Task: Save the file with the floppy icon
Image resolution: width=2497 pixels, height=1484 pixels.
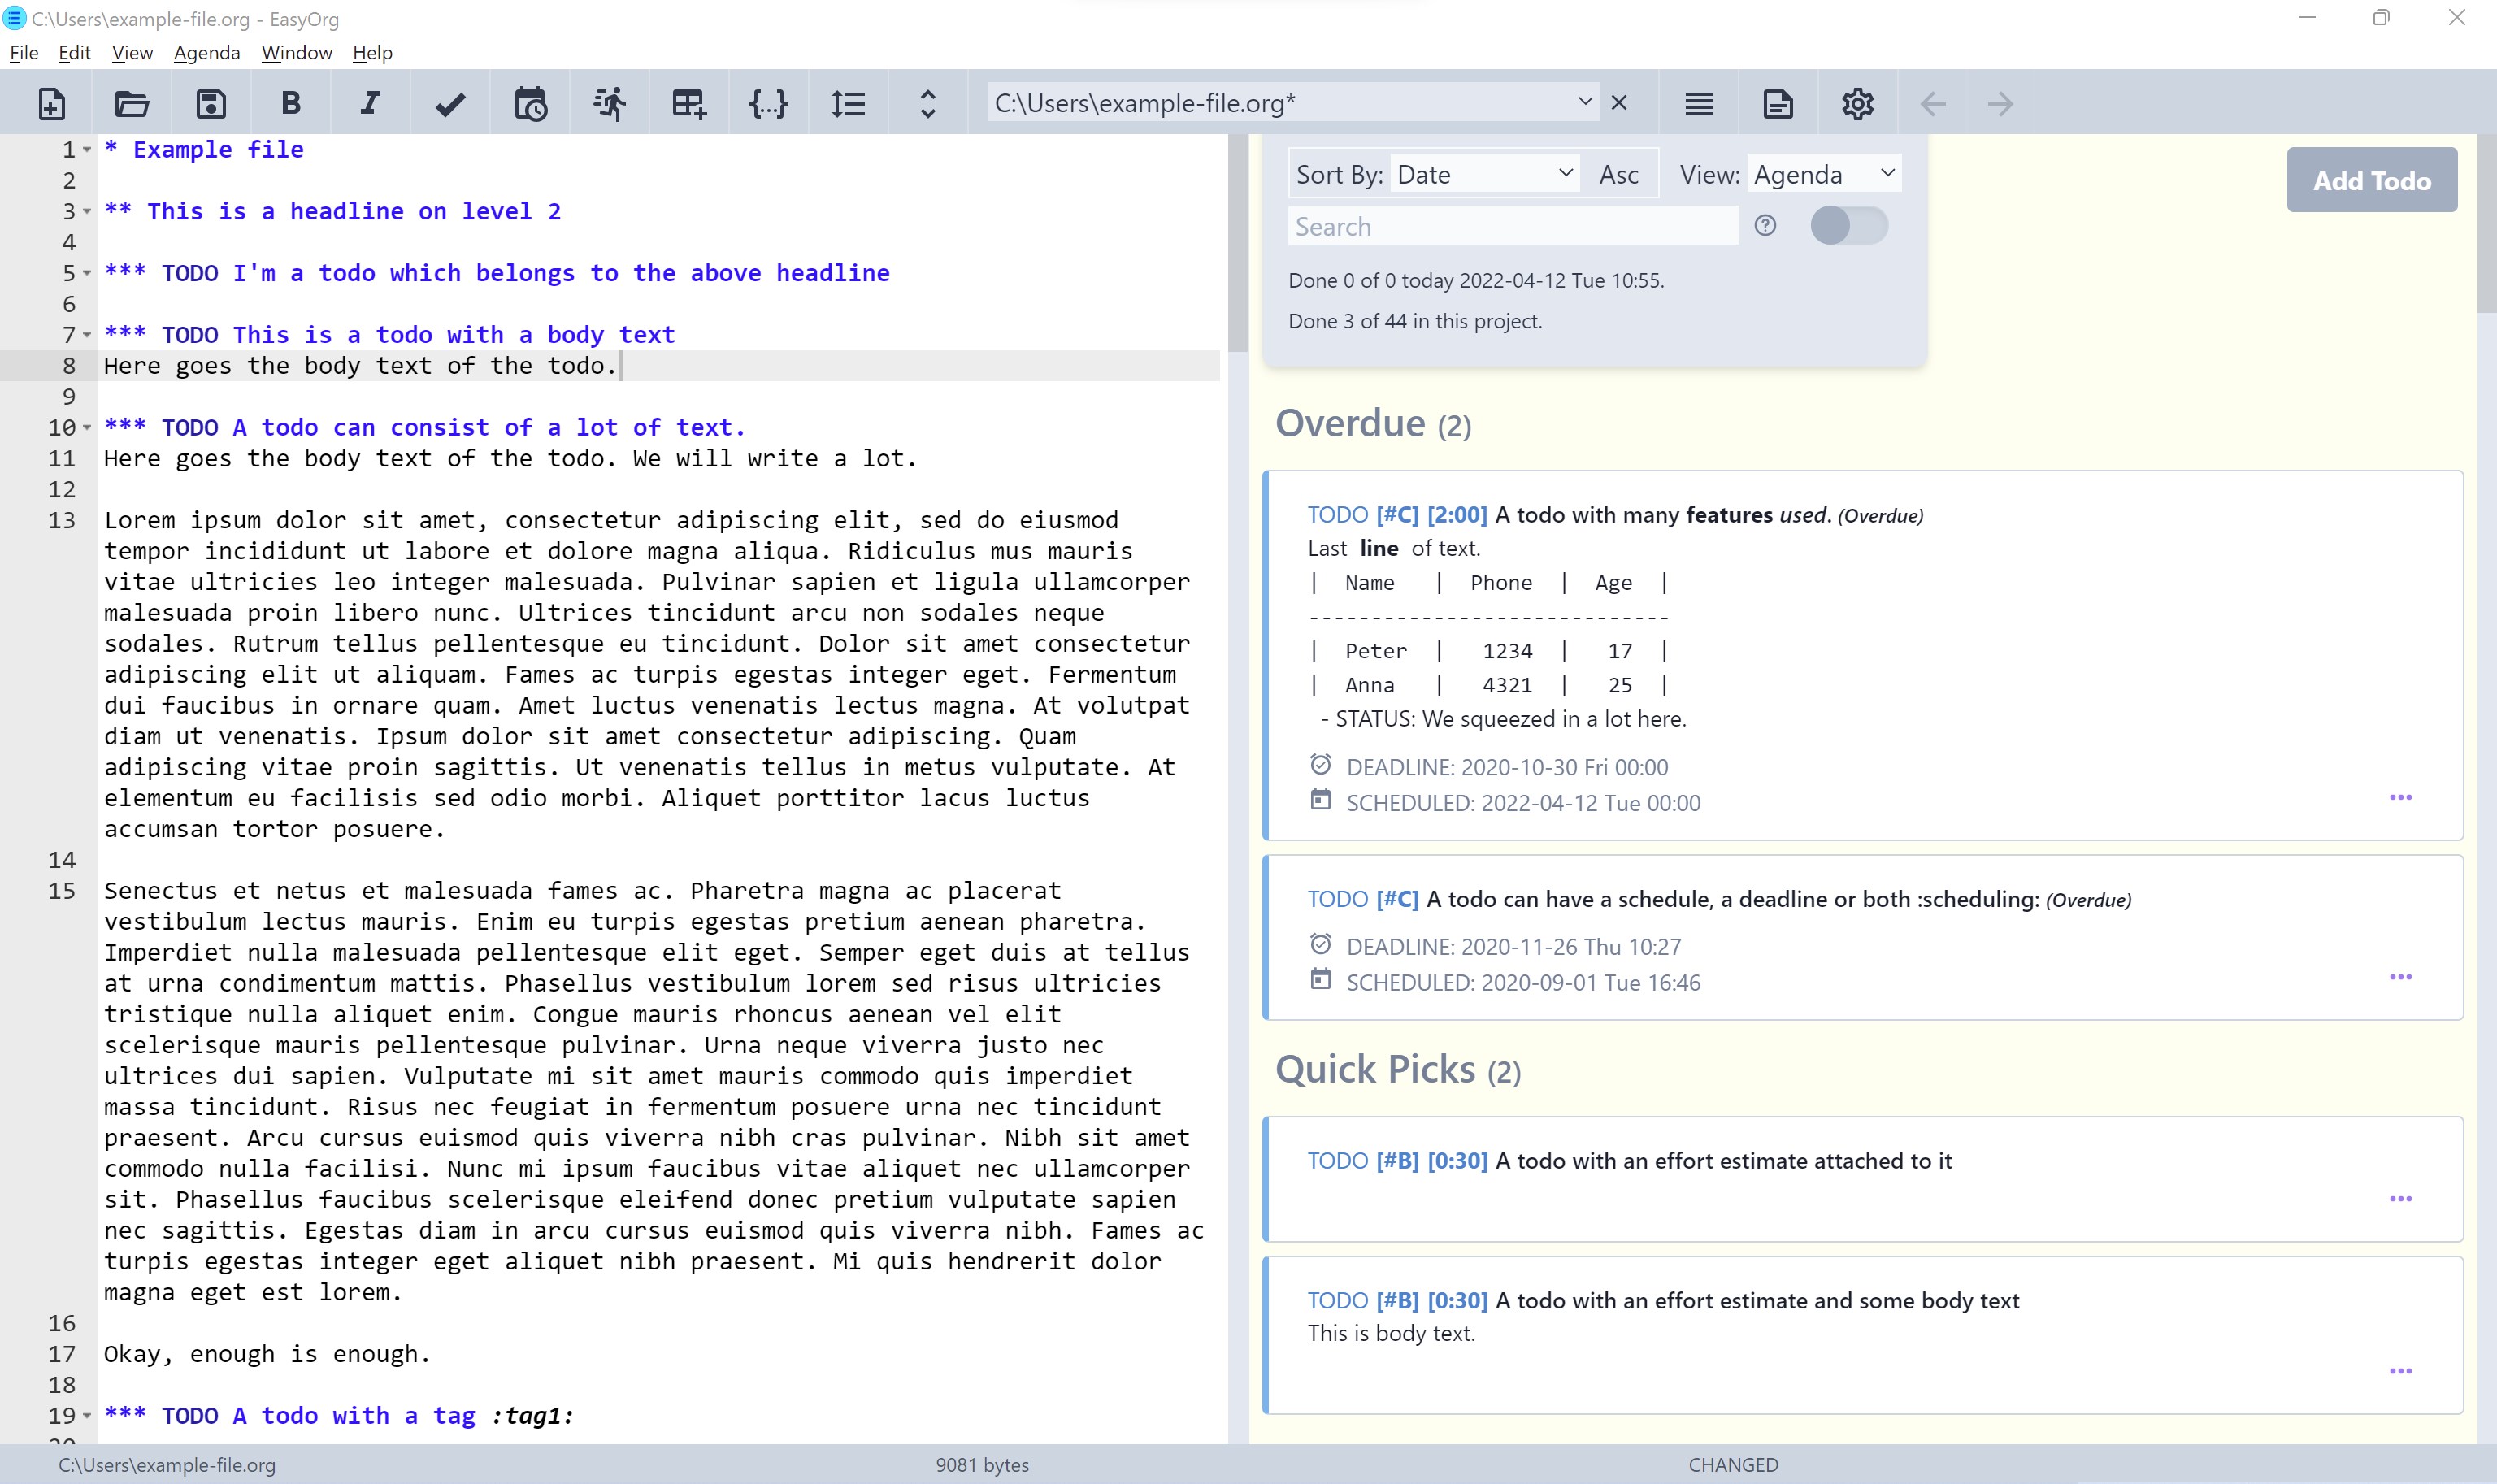Action: (211, 103)
